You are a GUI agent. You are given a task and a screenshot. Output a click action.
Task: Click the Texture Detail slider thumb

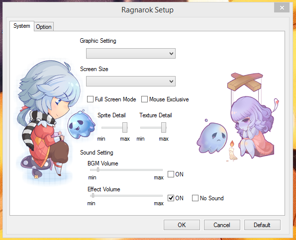[164, 127]
